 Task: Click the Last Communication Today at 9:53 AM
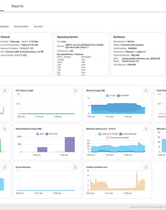[30, 45]
